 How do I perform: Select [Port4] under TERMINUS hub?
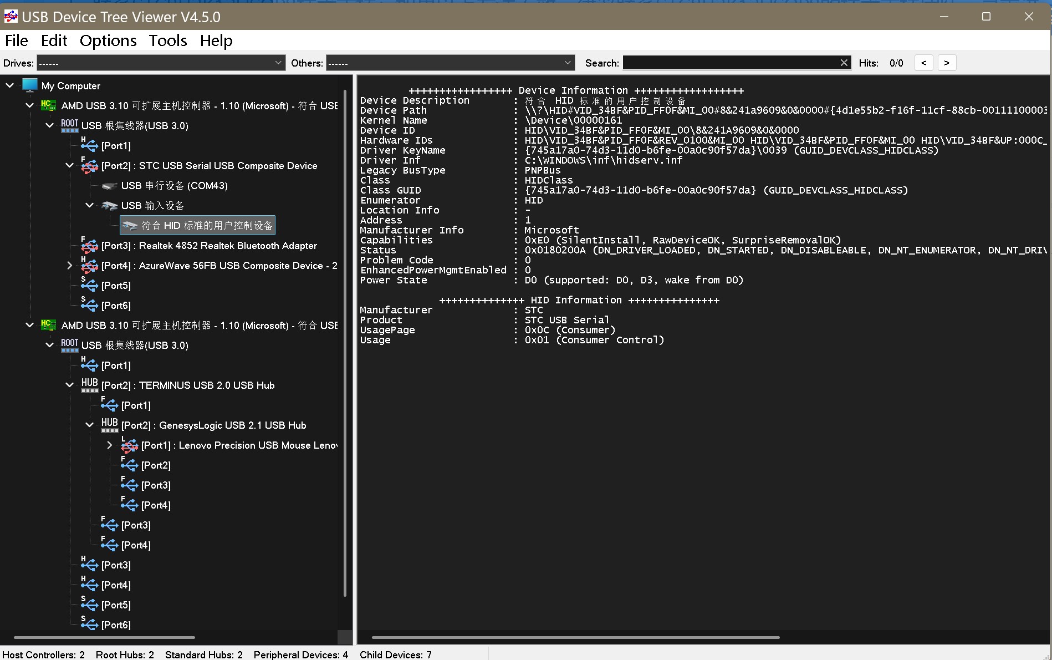(x=136, y=545)
